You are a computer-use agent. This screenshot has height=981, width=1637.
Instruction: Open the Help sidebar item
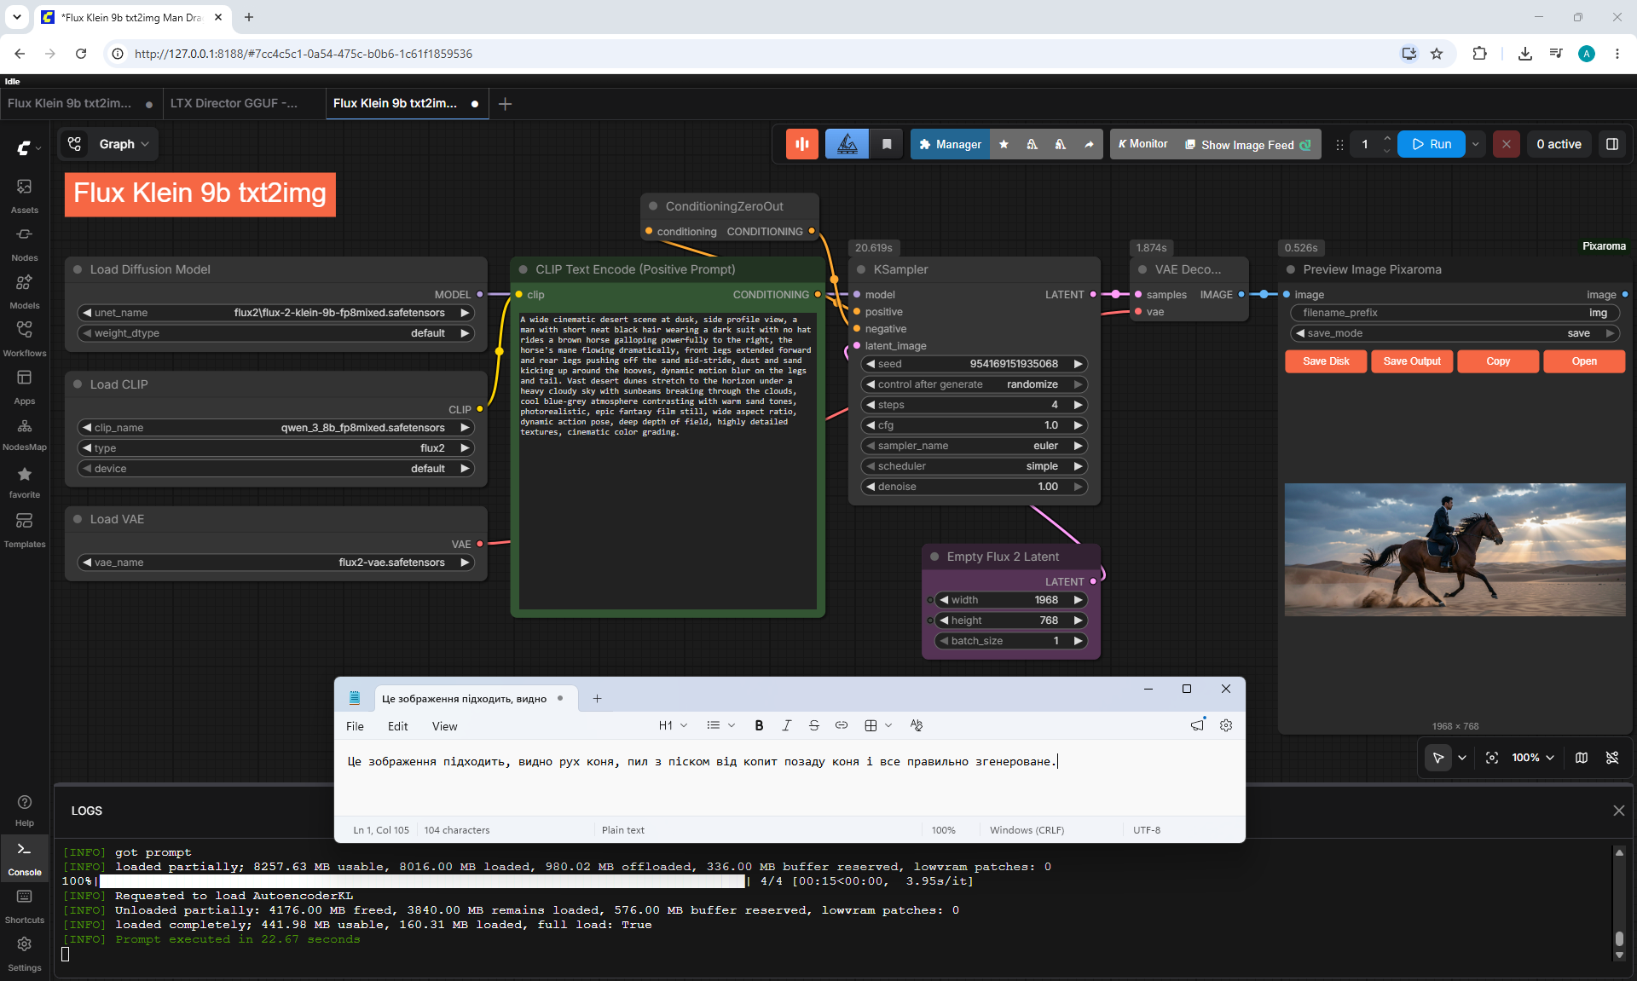(x=24, y=811)
